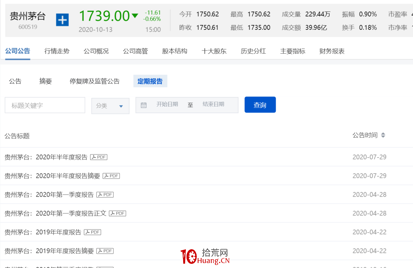
Task: Click date 2020-04-28 of 第一季度报告正文 row
Action: [369, 213]
